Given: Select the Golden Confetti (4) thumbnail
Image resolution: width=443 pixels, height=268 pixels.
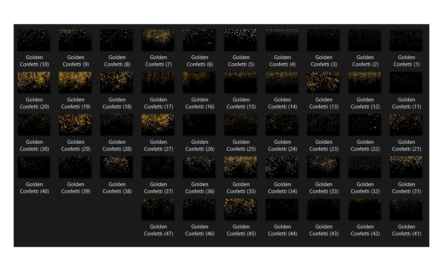Looking at the screenshot, I should [x=282, y=40].
